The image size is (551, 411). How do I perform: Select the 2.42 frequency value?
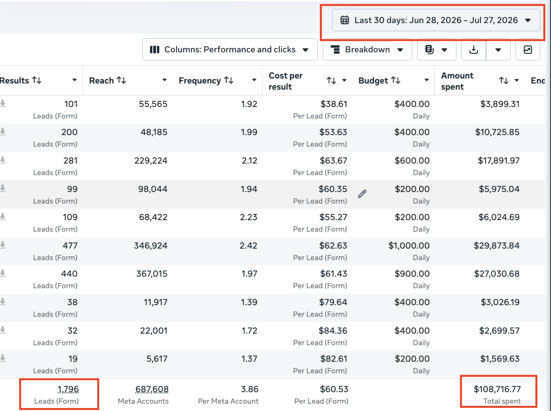coord(249,246)
